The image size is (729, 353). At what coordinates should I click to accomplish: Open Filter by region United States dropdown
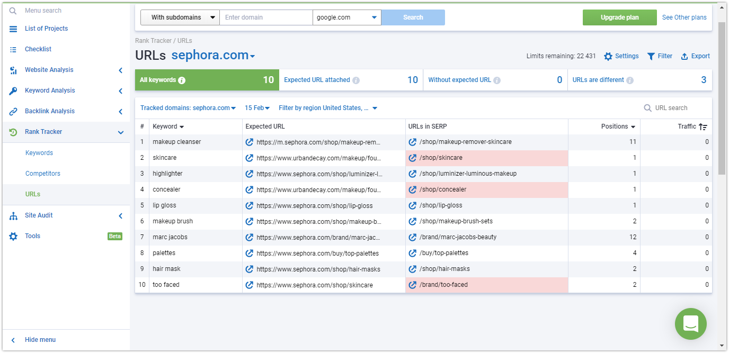click(328, 108)
